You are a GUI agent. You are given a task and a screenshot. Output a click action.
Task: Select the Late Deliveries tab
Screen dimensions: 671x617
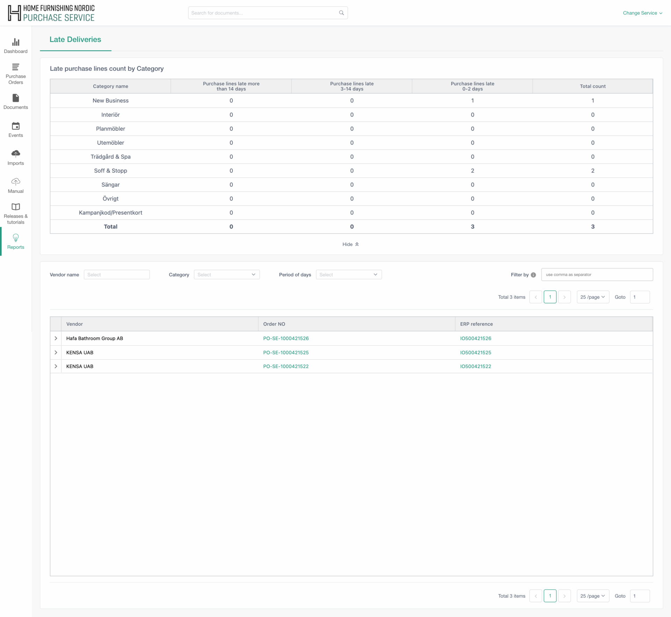pos(75,40)
